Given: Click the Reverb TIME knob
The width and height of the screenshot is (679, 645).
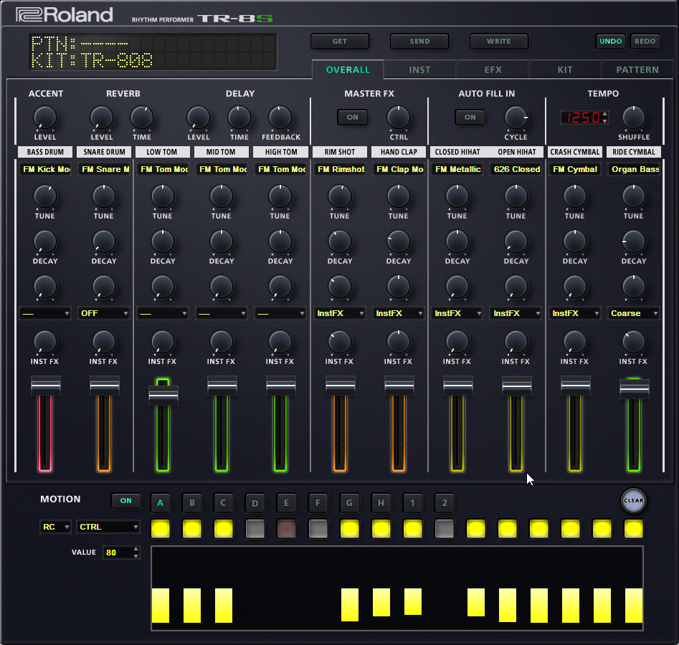Looking at the screenshot, I should coord(142,118).
